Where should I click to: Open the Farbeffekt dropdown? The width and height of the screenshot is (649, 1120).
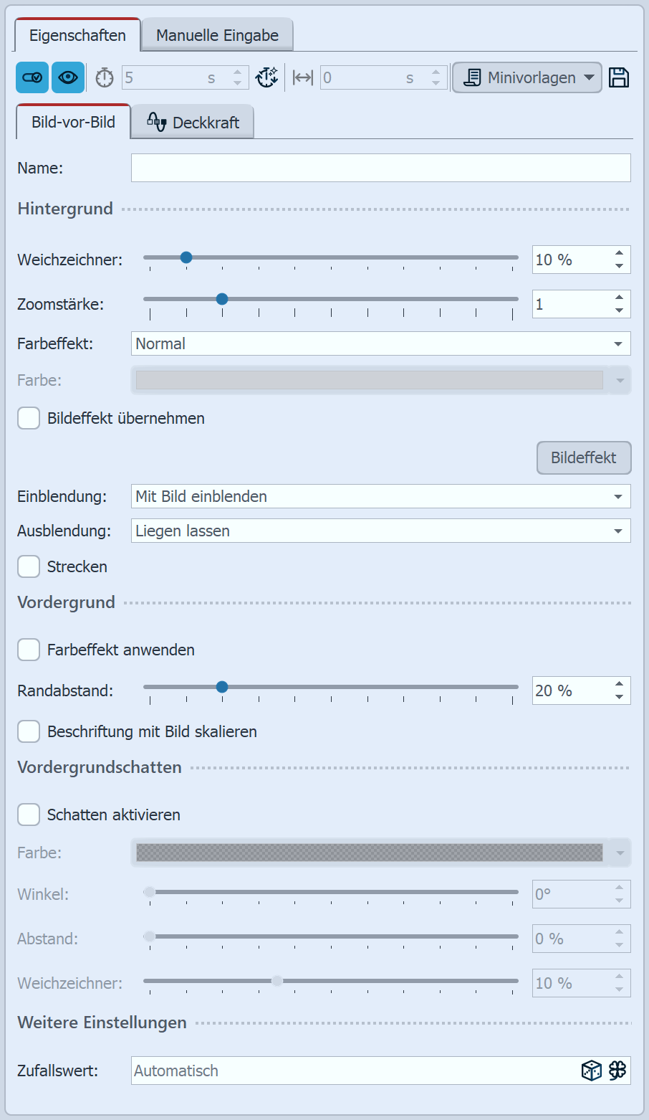pyautogui.click(x=380, y=343)
